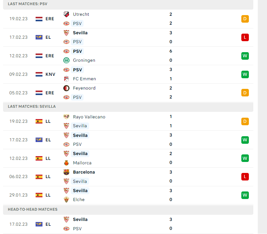
Task: Click the Mallorca club crest
Action: (x=66, y=163)
